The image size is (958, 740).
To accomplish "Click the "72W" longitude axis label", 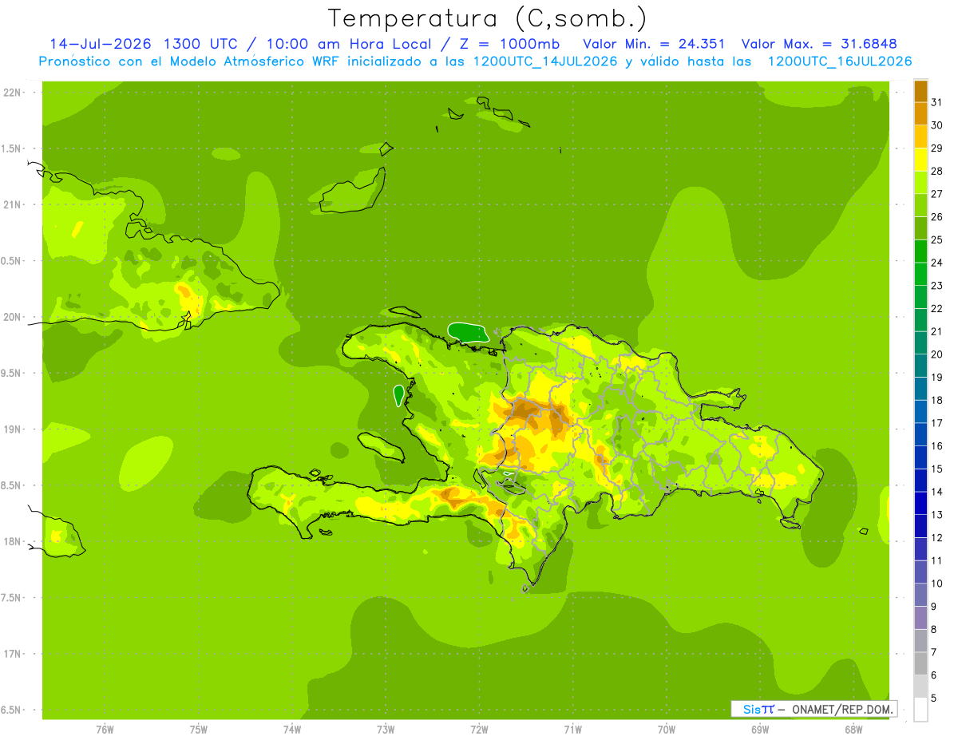I will pos(480,729).
